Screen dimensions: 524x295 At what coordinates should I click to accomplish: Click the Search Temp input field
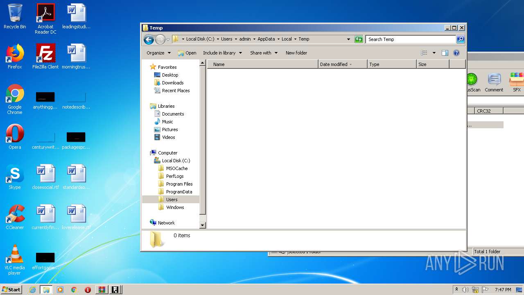(x=411, y=39)
